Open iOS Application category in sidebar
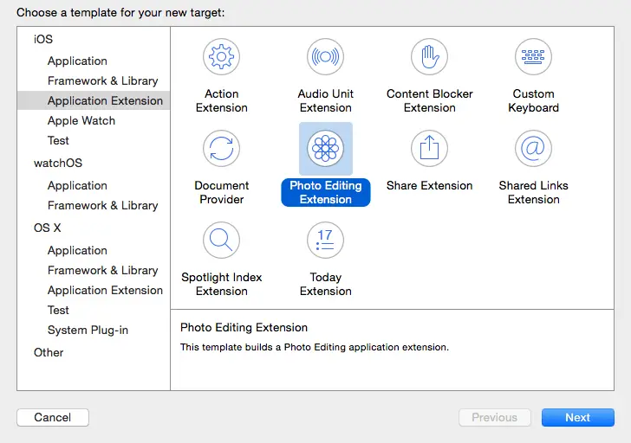 (77, 61)
